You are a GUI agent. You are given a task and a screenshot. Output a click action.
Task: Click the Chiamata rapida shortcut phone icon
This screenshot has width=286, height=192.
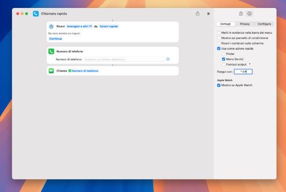point(36,14)
